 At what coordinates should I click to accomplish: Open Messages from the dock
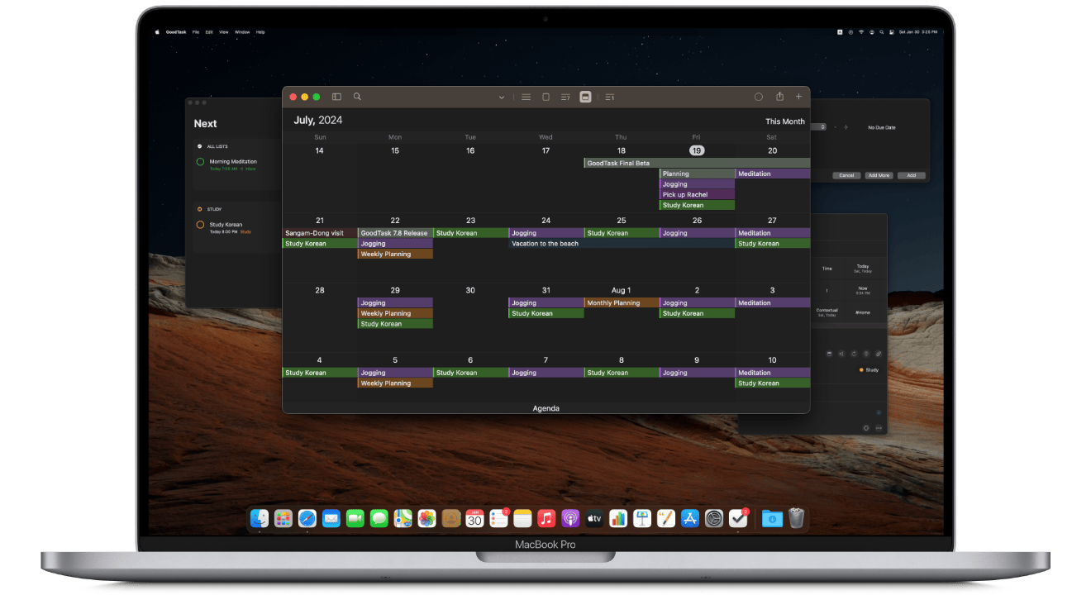pyautogui.click(x=379, y=518)
